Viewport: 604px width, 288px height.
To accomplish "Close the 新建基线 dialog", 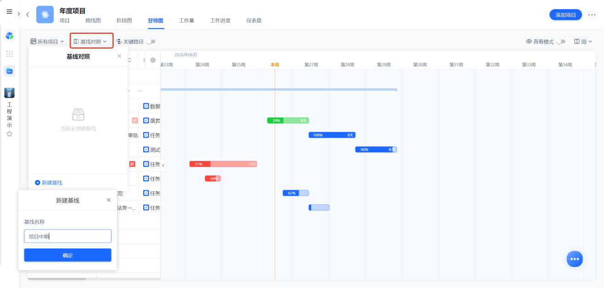I will point(109,200).
